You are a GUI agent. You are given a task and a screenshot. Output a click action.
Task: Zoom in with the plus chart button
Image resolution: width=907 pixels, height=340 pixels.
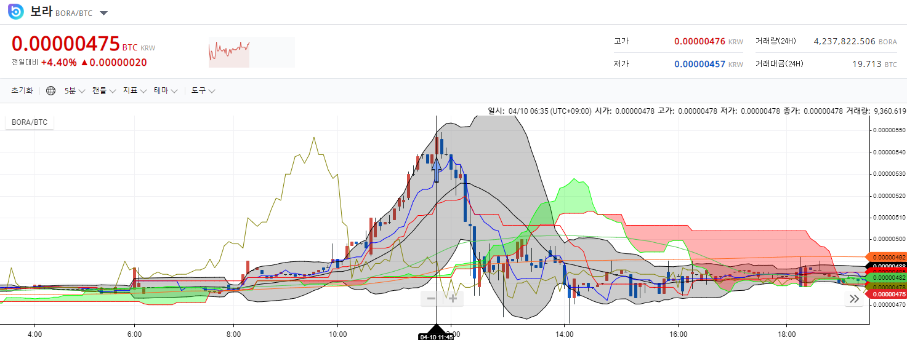pos(453,299)
